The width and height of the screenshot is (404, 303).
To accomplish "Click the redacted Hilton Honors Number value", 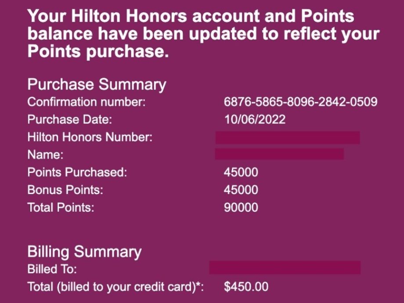I will coord(287,137).
